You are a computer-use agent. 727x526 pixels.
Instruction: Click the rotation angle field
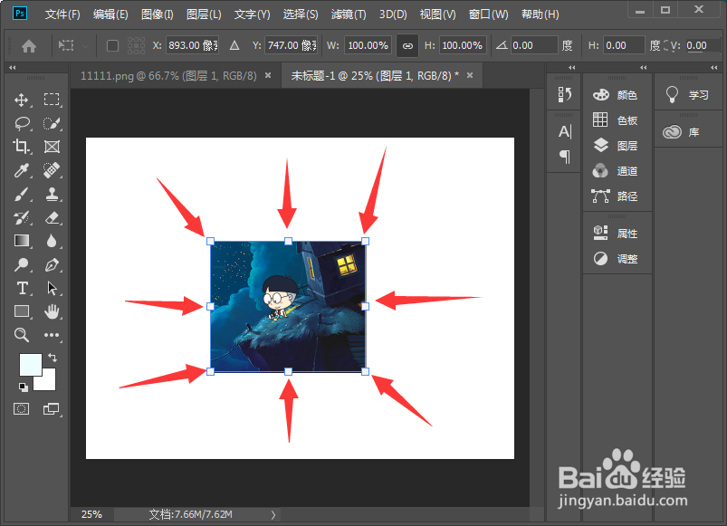pos(534,45)
